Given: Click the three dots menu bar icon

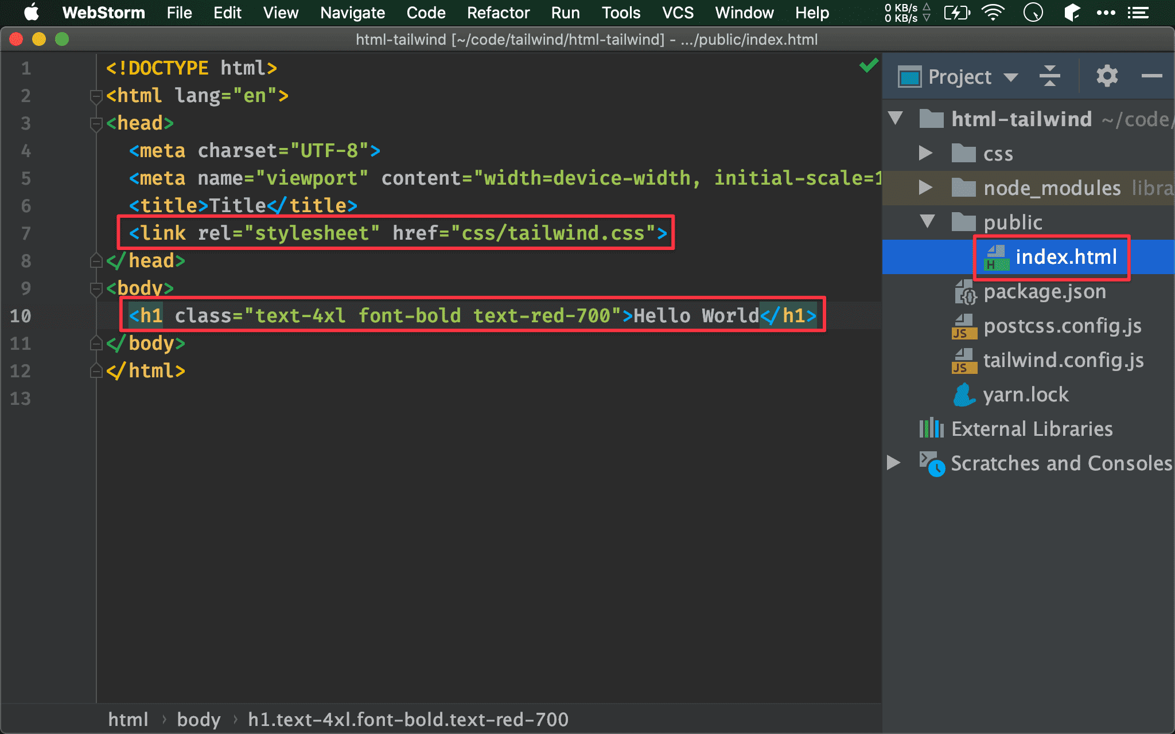Looking at the screenshot, I should [1106, 12].
